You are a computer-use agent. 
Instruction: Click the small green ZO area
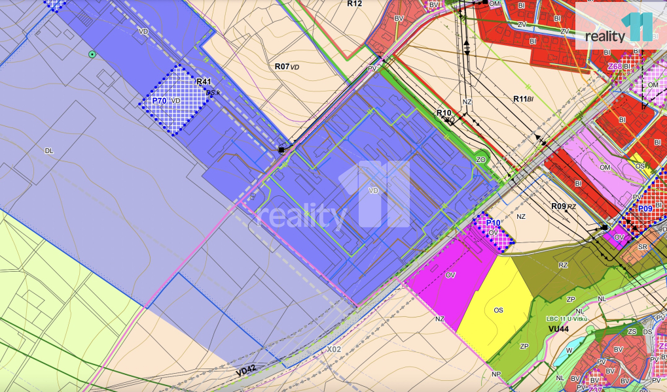click(x=481, y=159)
